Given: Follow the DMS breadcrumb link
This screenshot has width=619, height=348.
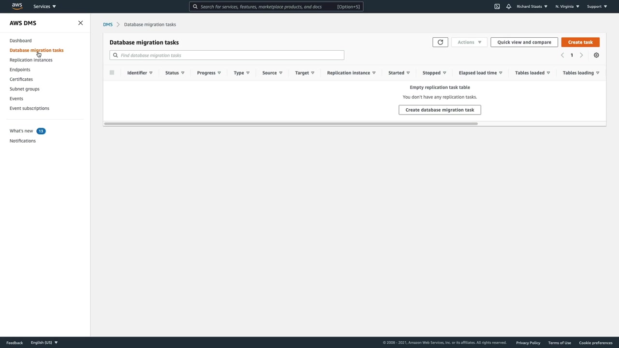Looking at the screenshot, I should pyautogui.click(x=108, y=24).
